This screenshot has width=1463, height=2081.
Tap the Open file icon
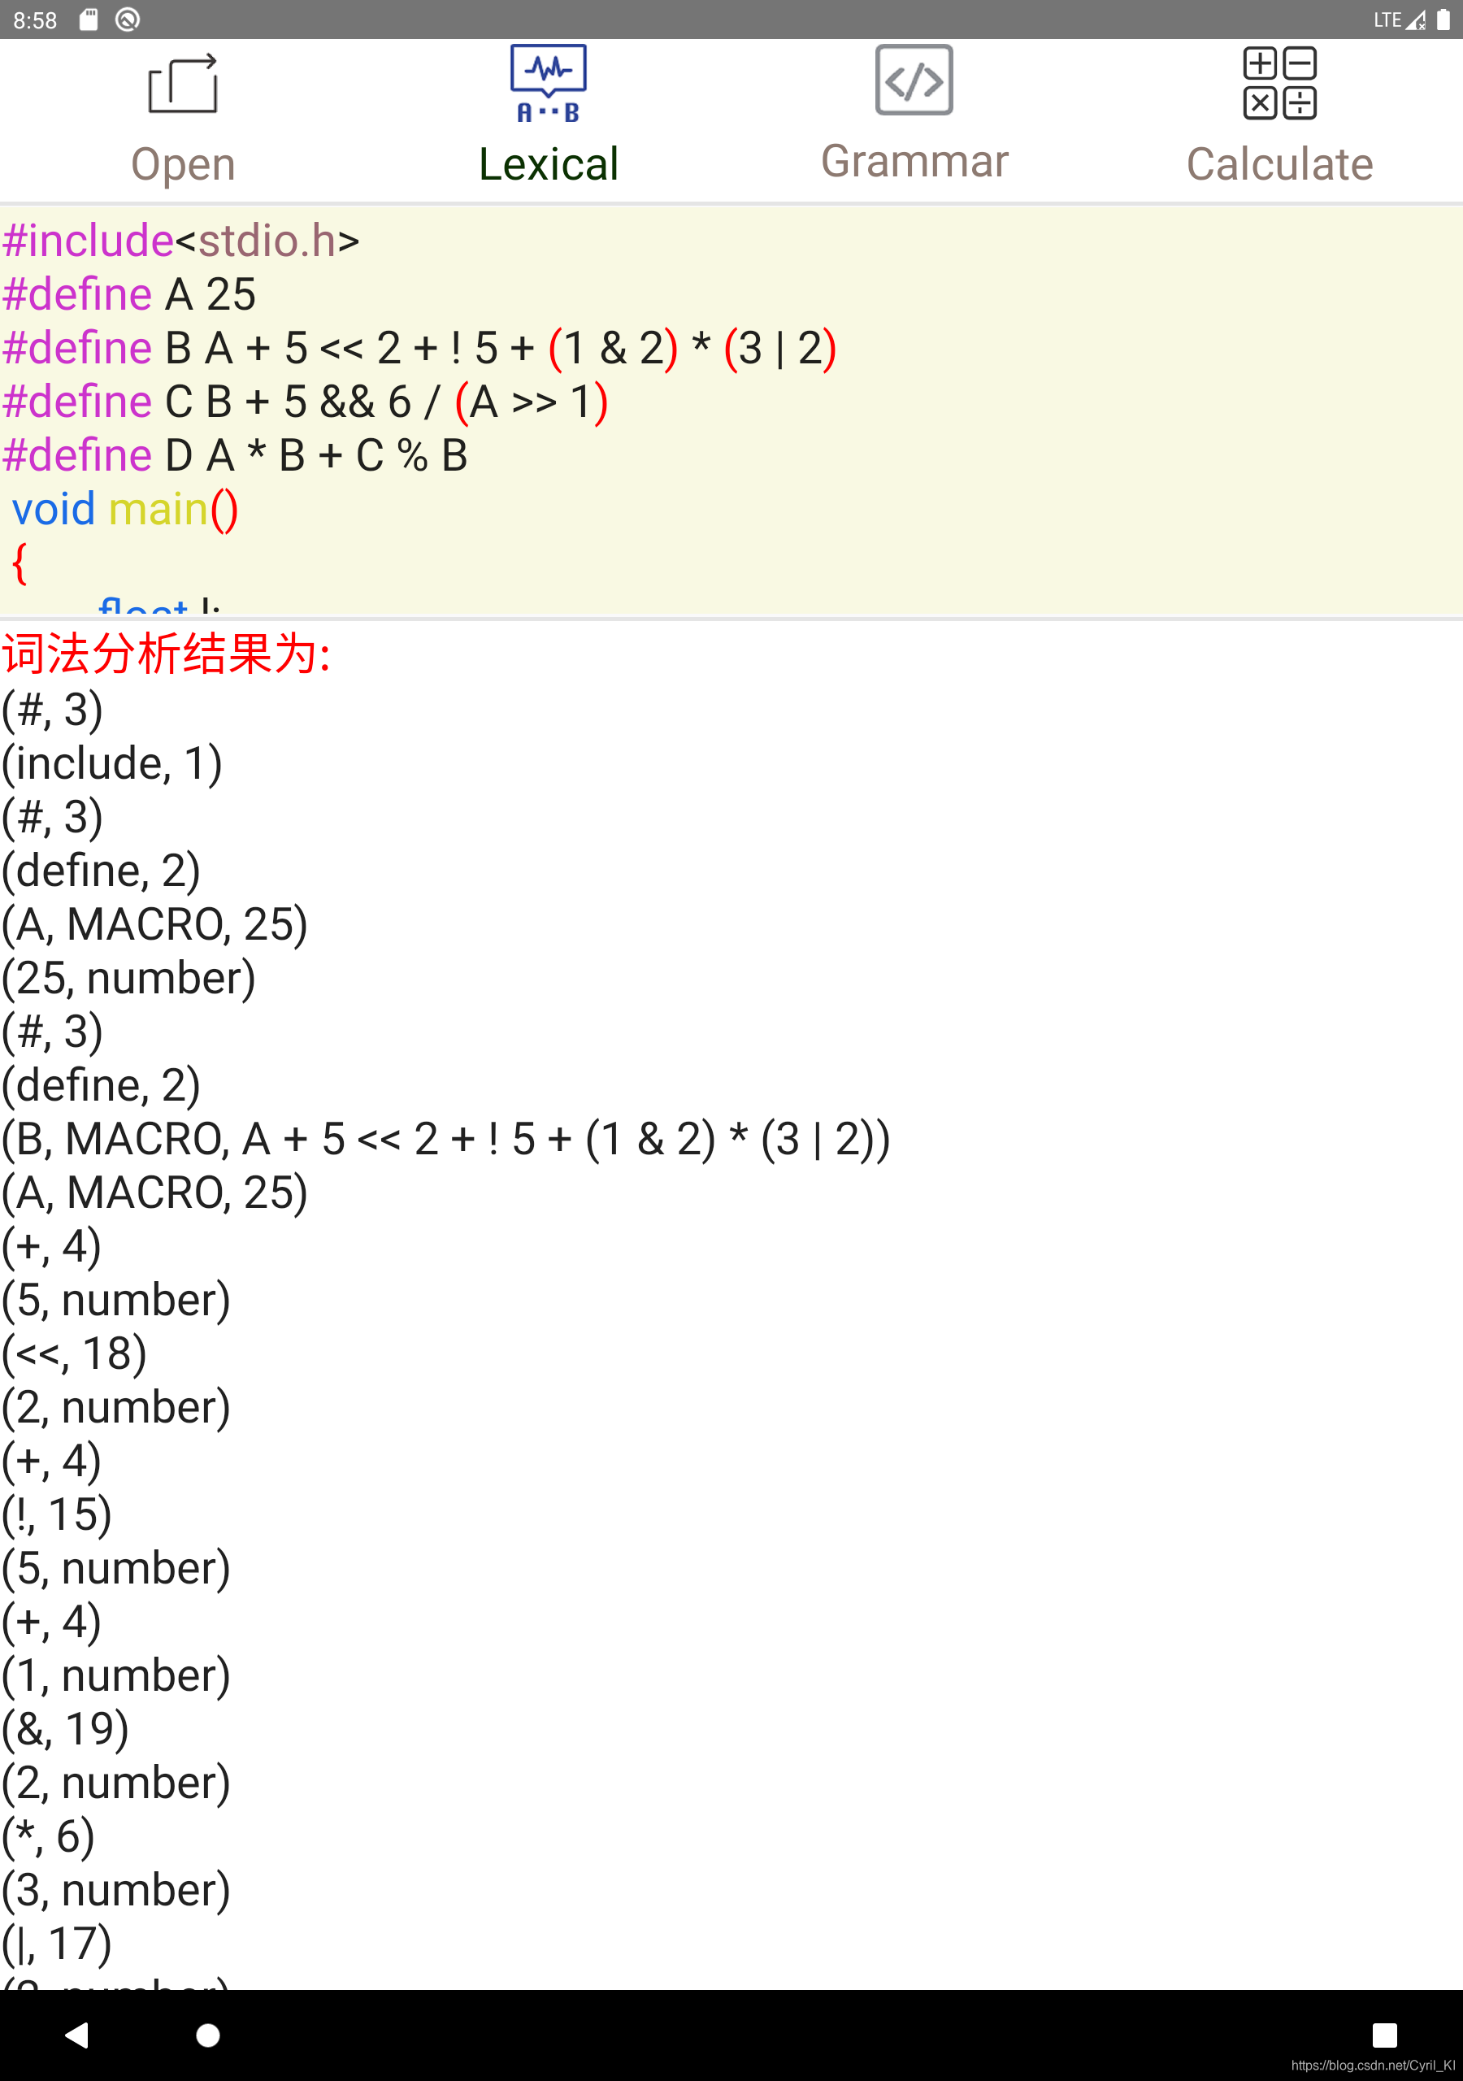coord(183,84)
